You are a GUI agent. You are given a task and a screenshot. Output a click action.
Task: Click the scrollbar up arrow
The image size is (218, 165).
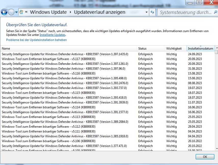pos(216,48)
